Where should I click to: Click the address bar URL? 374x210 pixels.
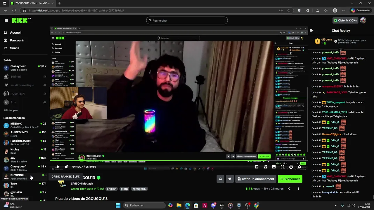coord(76,10)
